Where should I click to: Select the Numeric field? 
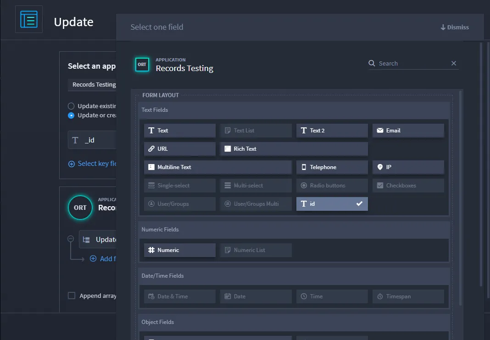(180, 250)
